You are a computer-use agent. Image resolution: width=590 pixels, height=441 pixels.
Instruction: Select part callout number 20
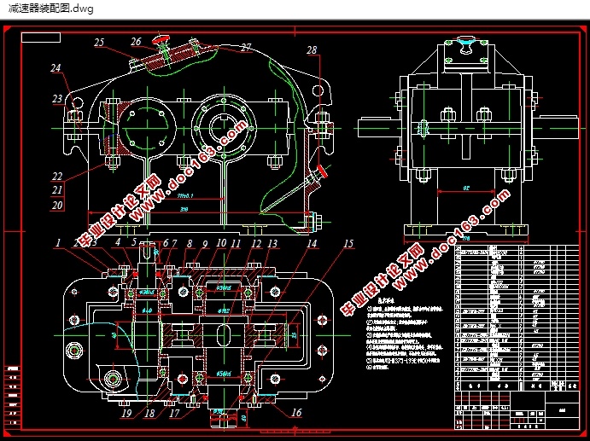pyautogui.click(x=57, y=206)
